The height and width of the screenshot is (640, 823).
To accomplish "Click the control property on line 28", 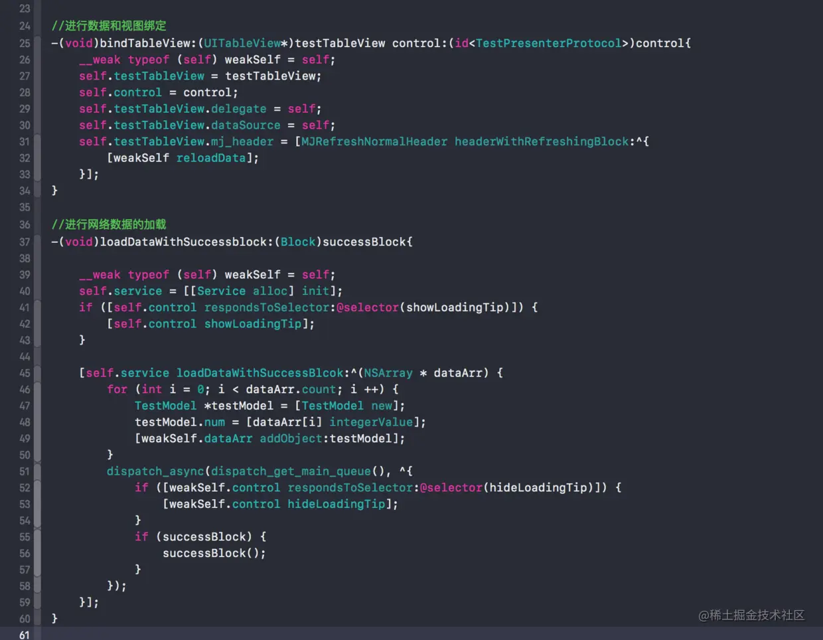I will (x=137, y=93).
